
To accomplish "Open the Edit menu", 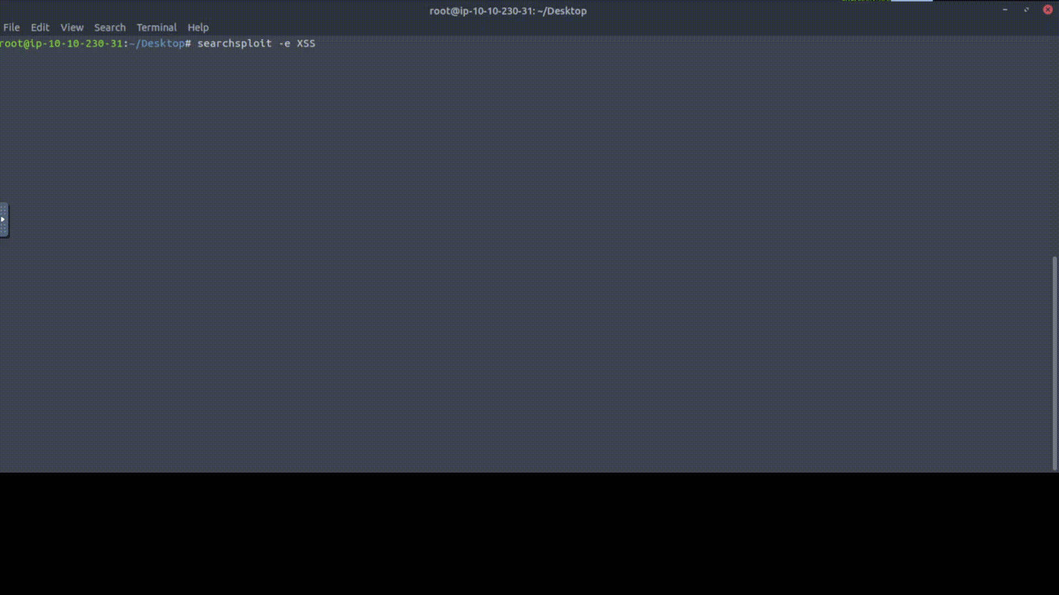I will [x=40, y=27].
